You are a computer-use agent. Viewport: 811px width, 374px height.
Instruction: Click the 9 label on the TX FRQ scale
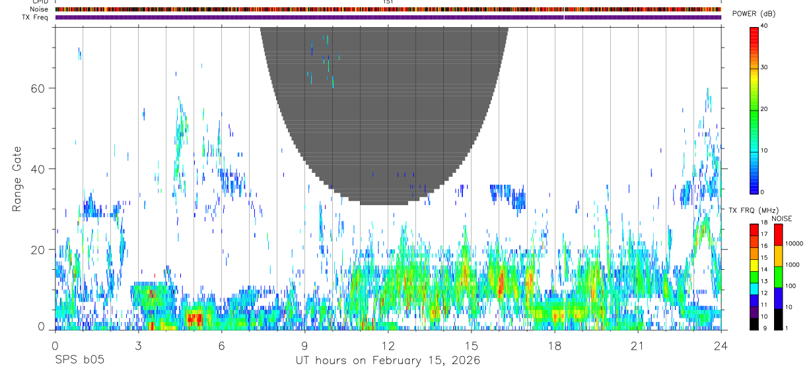(765, 328)
